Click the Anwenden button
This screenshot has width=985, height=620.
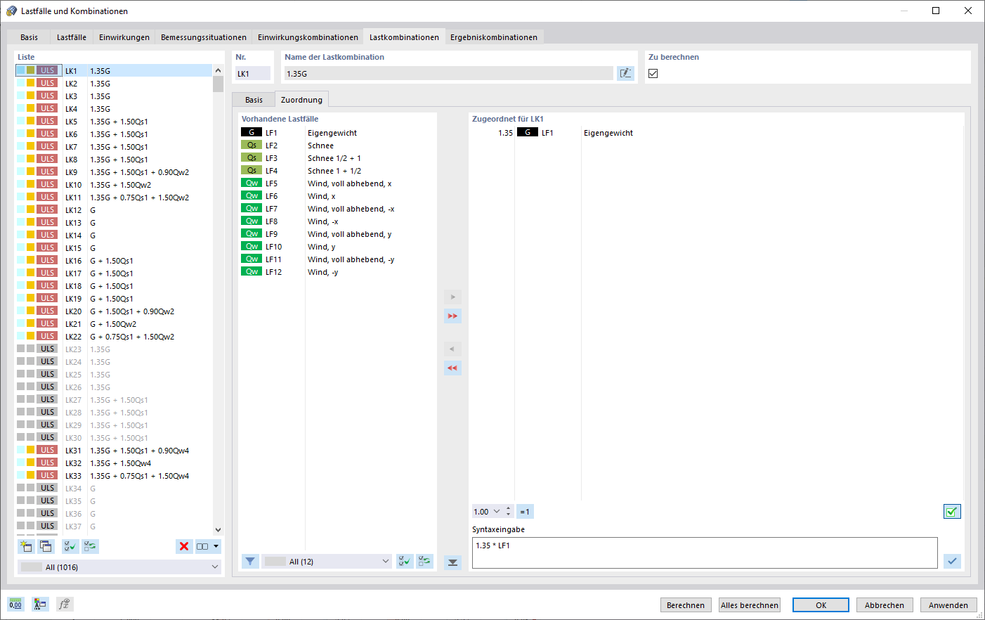(948, 605)
